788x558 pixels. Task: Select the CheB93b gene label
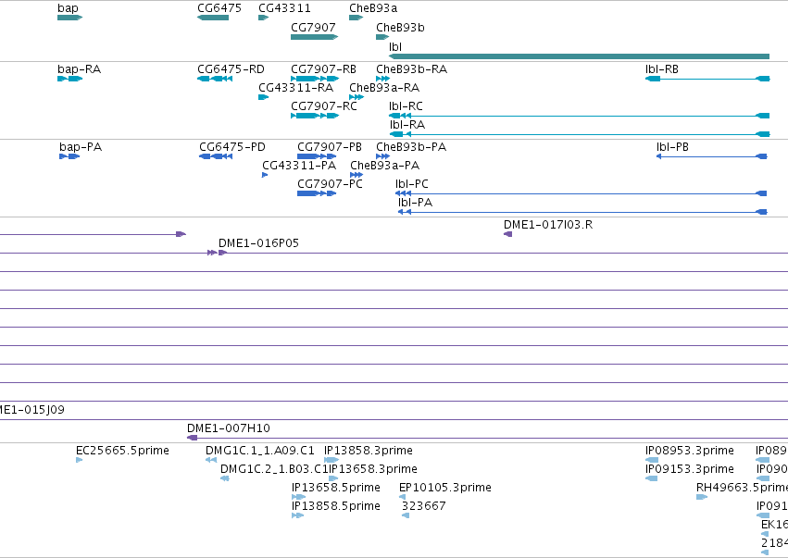[x=400, y=28]
